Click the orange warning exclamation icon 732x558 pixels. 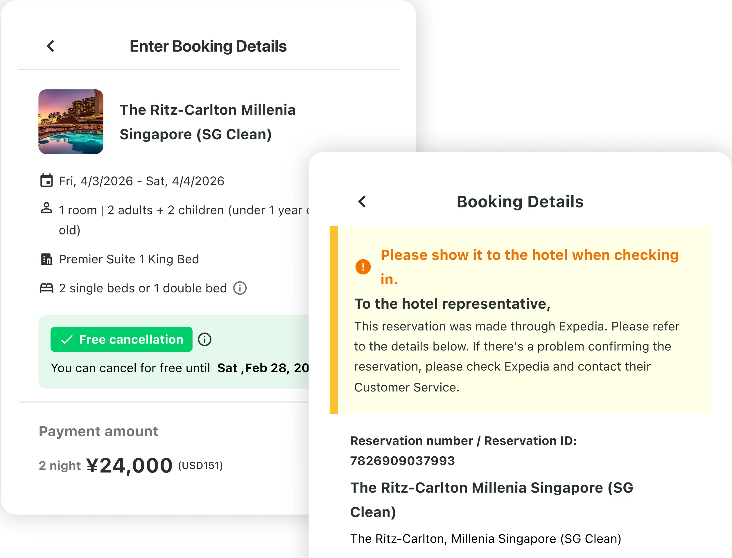[x=363, y=267]
